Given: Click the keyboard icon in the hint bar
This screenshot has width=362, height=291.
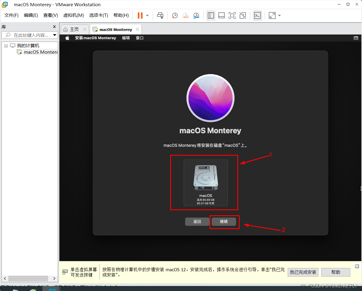Looking at the screenshot, I should pos(65,272).
